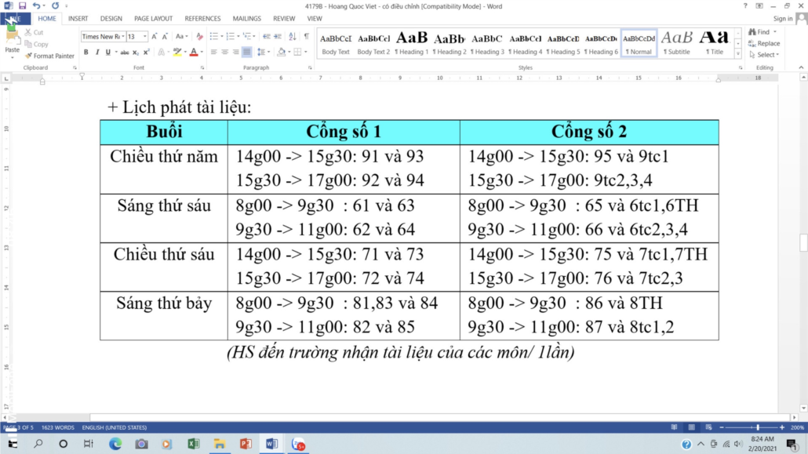Toggle bold formatting
808x454 pixels.
point(86,53)
